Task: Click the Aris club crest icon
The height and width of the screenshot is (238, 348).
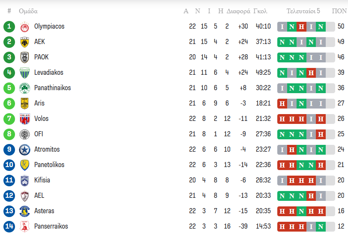Action: point(24,103)
